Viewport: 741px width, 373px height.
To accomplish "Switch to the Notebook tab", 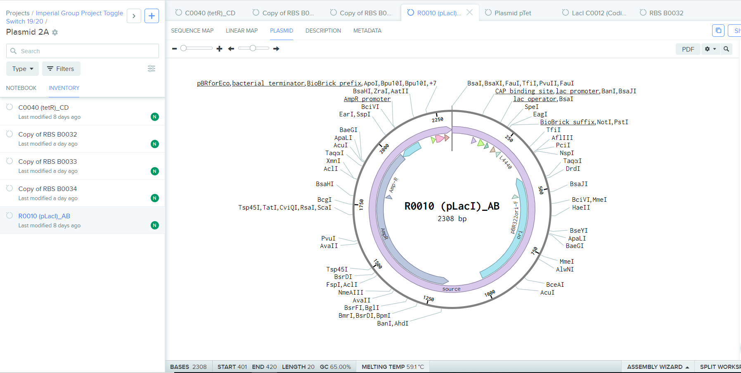I will coord(21,88).
